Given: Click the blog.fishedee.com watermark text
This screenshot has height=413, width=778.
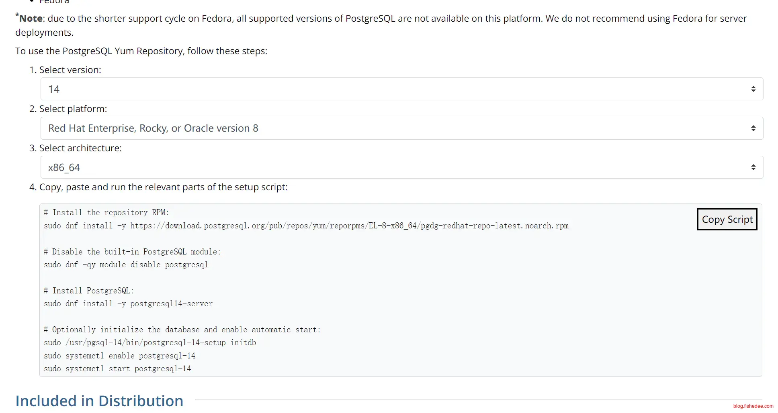Looking at the screenshot, I should (753, 406).
